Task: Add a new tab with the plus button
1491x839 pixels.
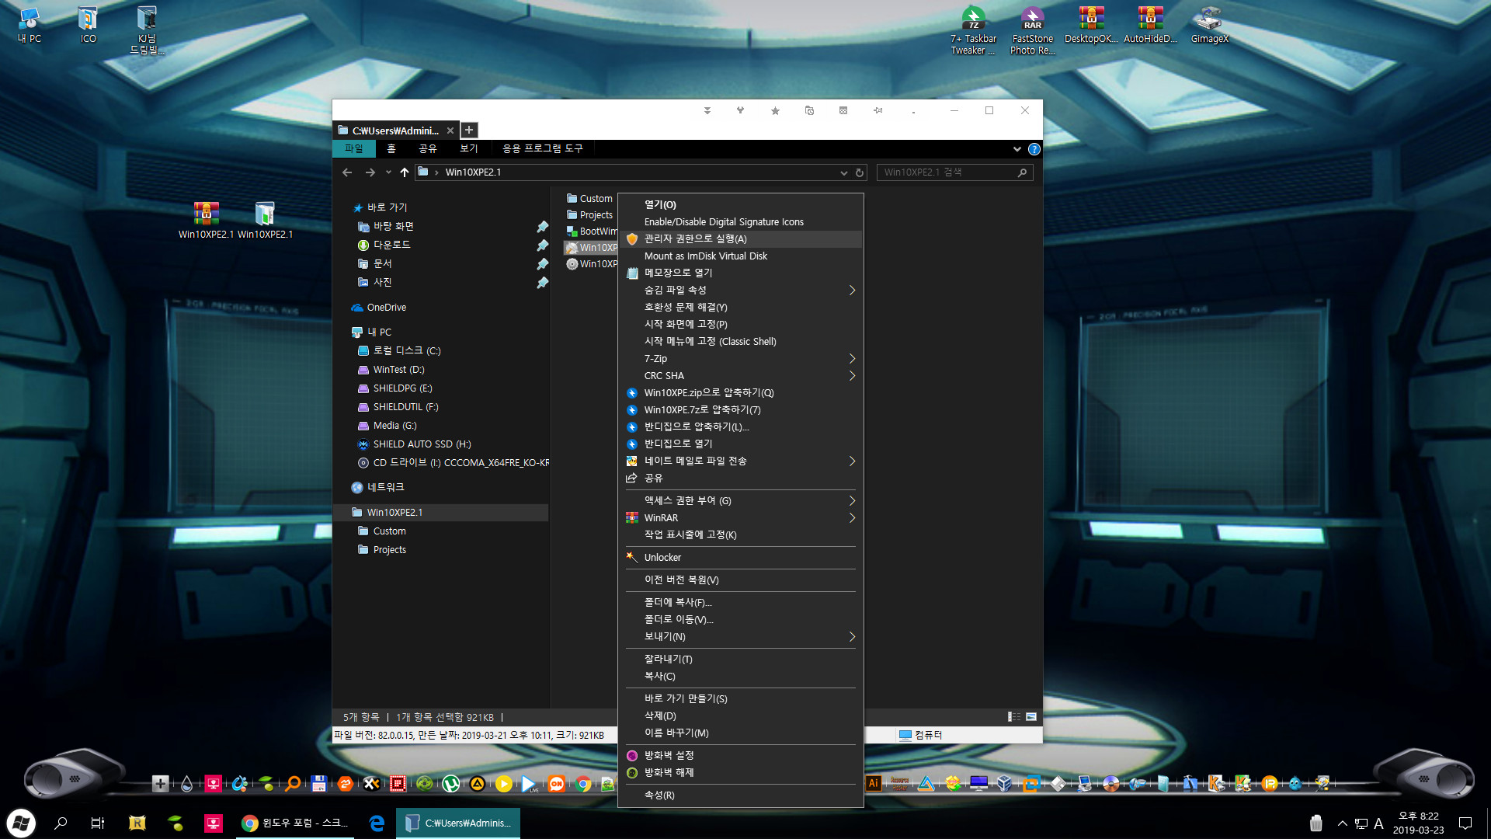Action: [x=469, y=130]
